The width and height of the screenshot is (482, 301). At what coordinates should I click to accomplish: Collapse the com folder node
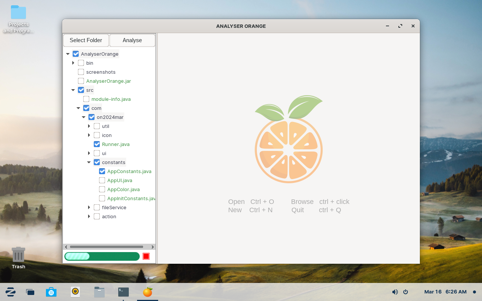pyautogui.click(x=78, y=108)
